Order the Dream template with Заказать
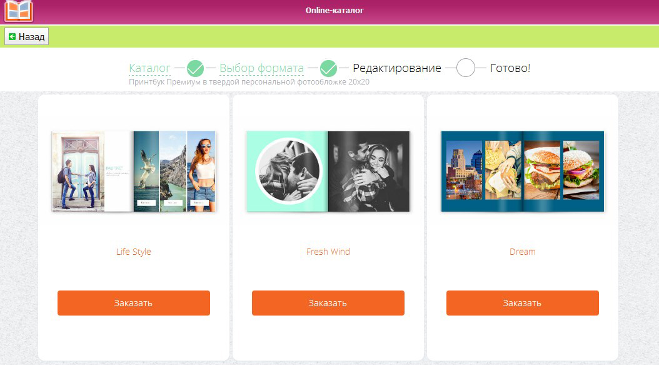This screenshot has height=365, width=659. 523,302
